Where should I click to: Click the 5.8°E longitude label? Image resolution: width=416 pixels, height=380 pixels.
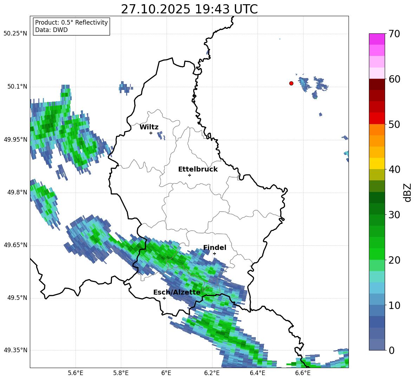point(121,373)
